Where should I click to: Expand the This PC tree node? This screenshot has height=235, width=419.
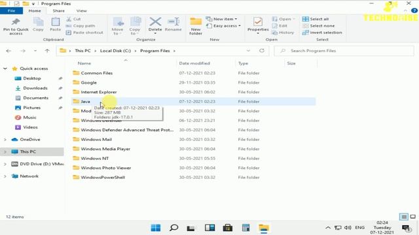[x=5, y=151]
